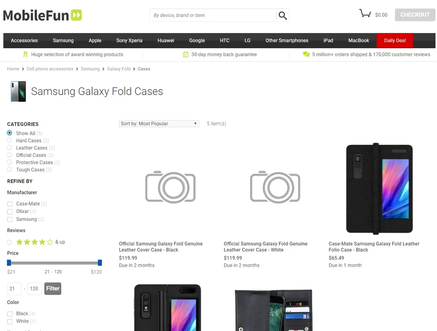Screen dimensions: 437x331
Task: Click the search magnifying glass icon
Action: click(x=283, y=16)
